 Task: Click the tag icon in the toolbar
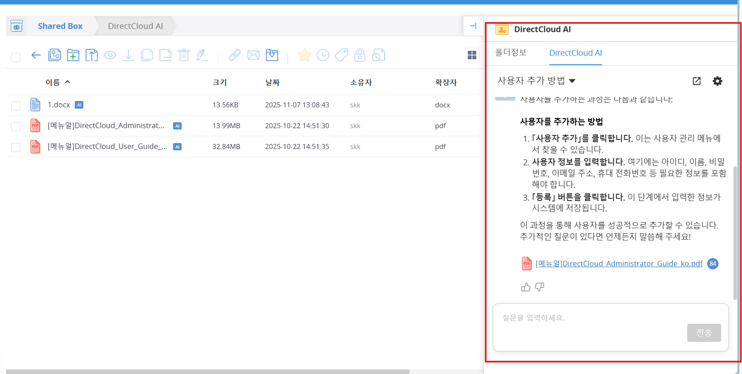pos(342,55)
